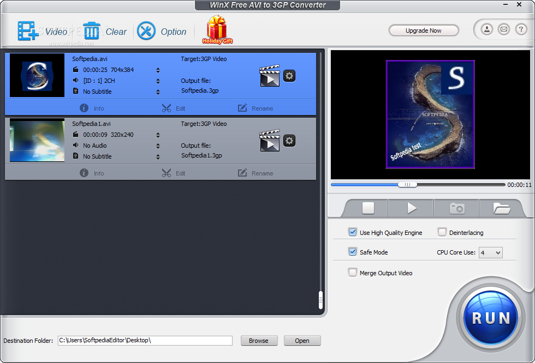This screenshot has width=535, height=363.
Task: Stop the preview playback
Action: (x=368, y=208)
